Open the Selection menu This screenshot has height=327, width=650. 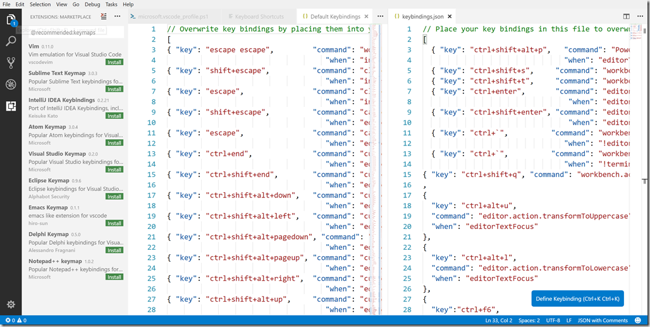pos(40,4)
